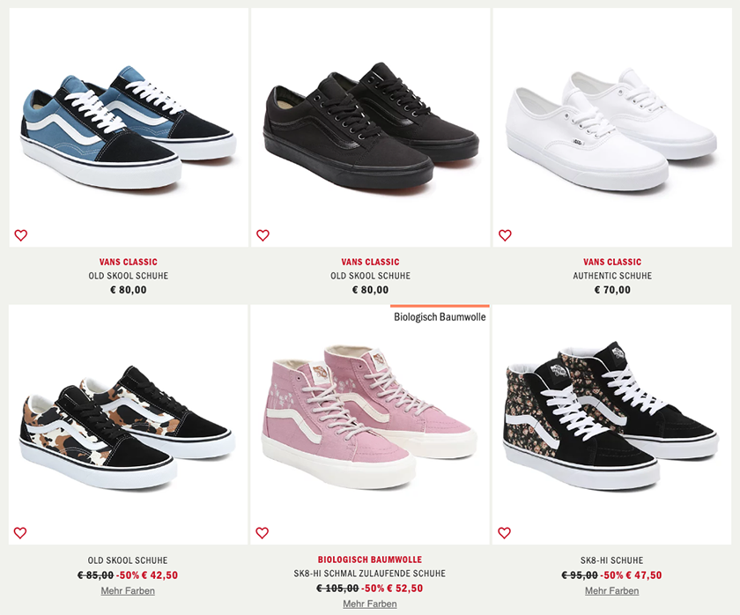Open blue Old Skool product image
Image resolution: width=740 pixels, height=615 pixels.
[x=129, y=128]
